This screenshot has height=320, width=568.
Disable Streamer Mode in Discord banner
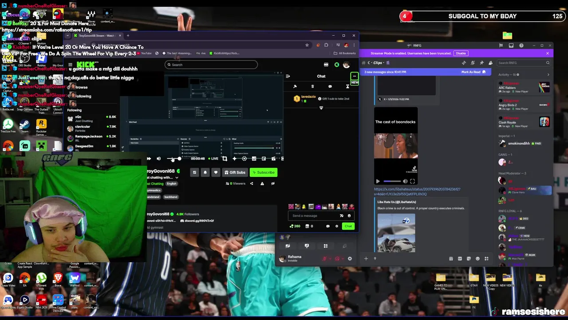tap(461, 53)
